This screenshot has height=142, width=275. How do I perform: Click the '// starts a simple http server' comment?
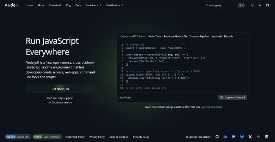coord(163,72)
